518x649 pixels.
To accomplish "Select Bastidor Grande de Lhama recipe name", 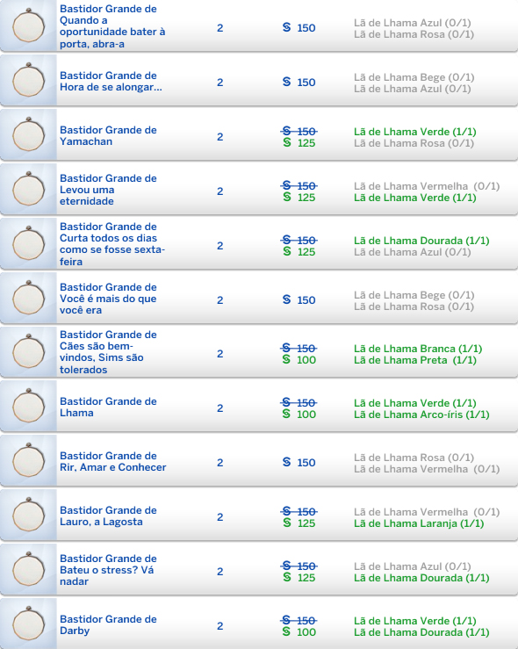I will pos(108,407).
